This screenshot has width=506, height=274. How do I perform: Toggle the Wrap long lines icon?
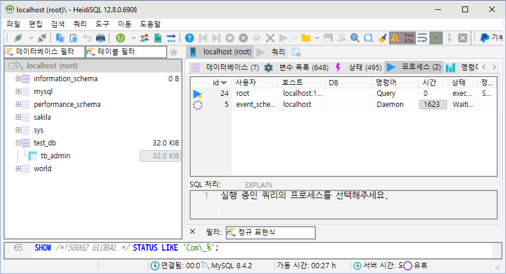click(422, 38)
